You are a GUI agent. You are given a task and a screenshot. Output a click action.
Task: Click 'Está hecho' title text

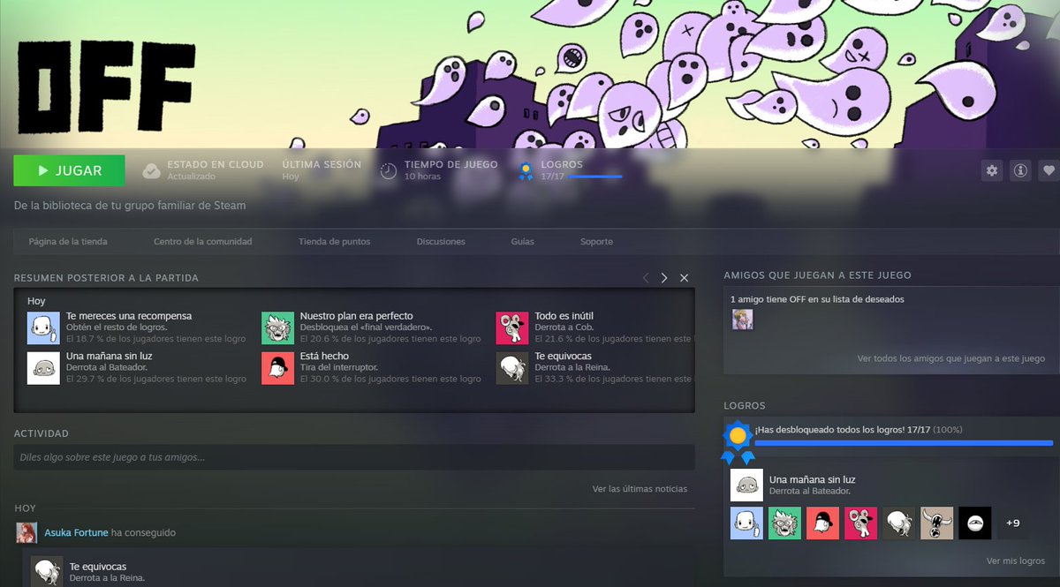click(324, 357)
